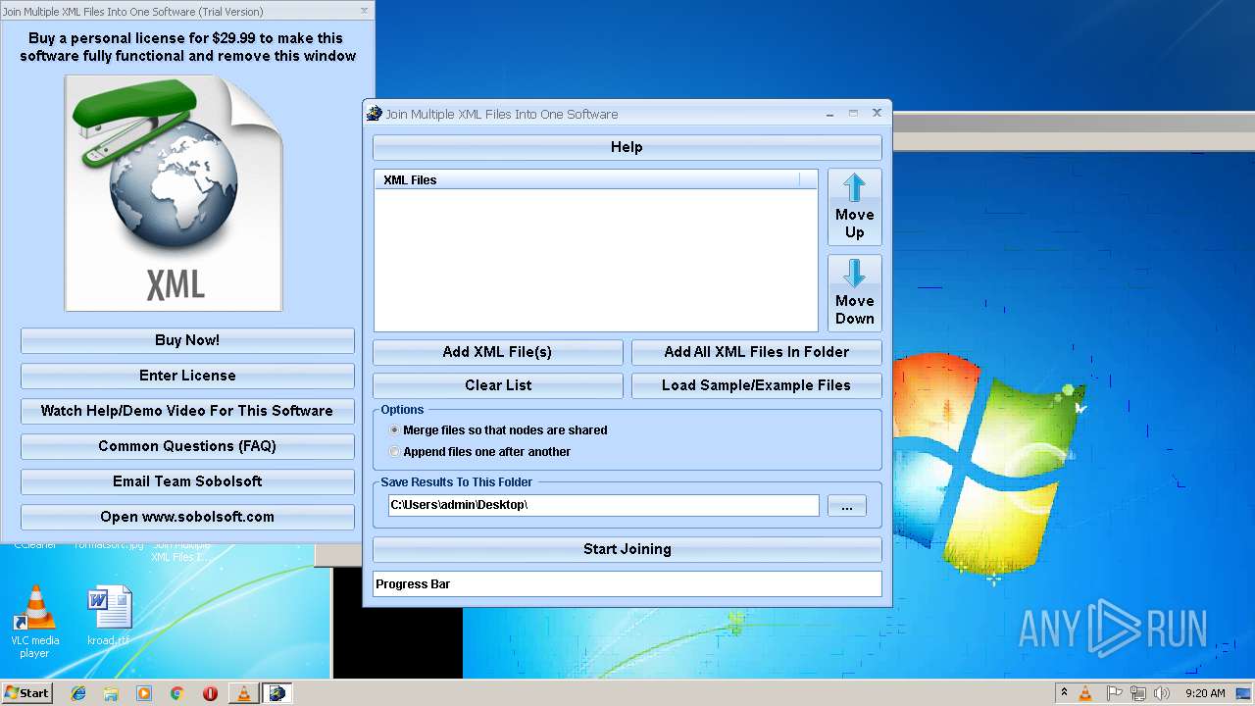Screen dimensions: 1255x706
Task: Click Add XML File(s)
Action: pyautogui.click(x=497, y=352)
